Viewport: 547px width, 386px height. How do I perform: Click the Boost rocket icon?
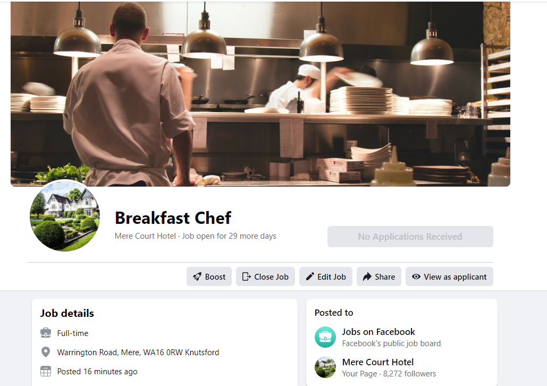pos(197,277)
